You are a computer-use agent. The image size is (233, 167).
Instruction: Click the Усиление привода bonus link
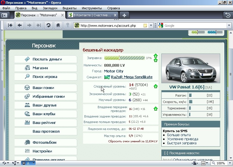tap(183, 139)
